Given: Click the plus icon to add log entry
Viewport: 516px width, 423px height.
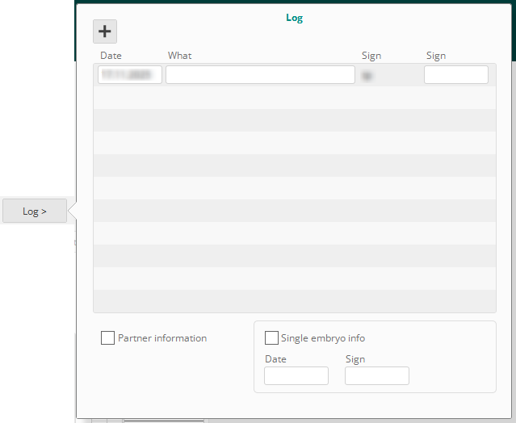Looking at the screenshot, I should point(105,31).
